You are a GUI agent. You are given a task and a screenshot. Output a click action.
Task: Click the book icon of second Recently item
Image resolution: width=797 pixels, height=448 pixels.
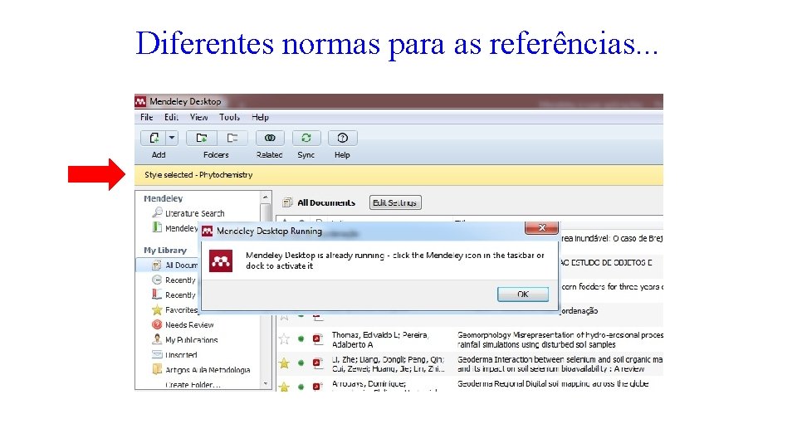[x=157, y=294]
